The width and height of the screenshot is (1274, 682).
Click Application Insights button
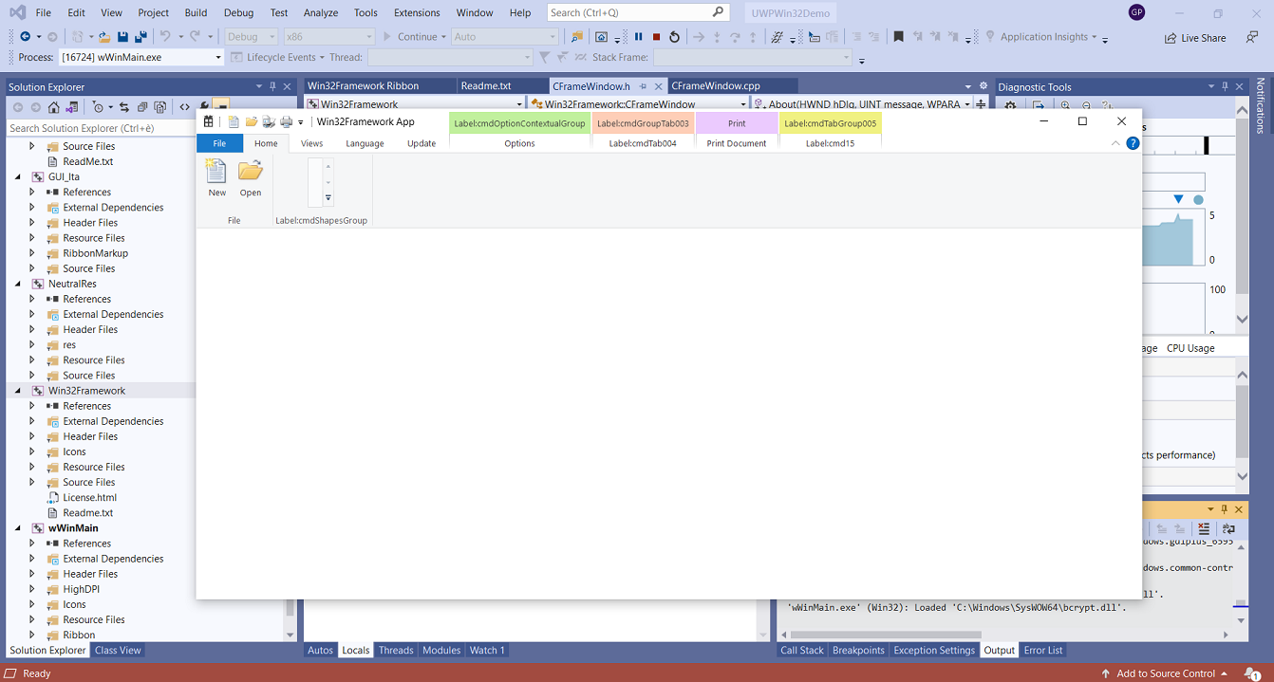(x=1041, y=37)
